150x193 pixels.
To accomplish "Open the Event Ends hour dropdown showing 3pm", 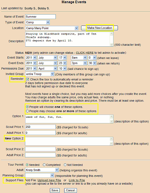I will tap(79, 63).
